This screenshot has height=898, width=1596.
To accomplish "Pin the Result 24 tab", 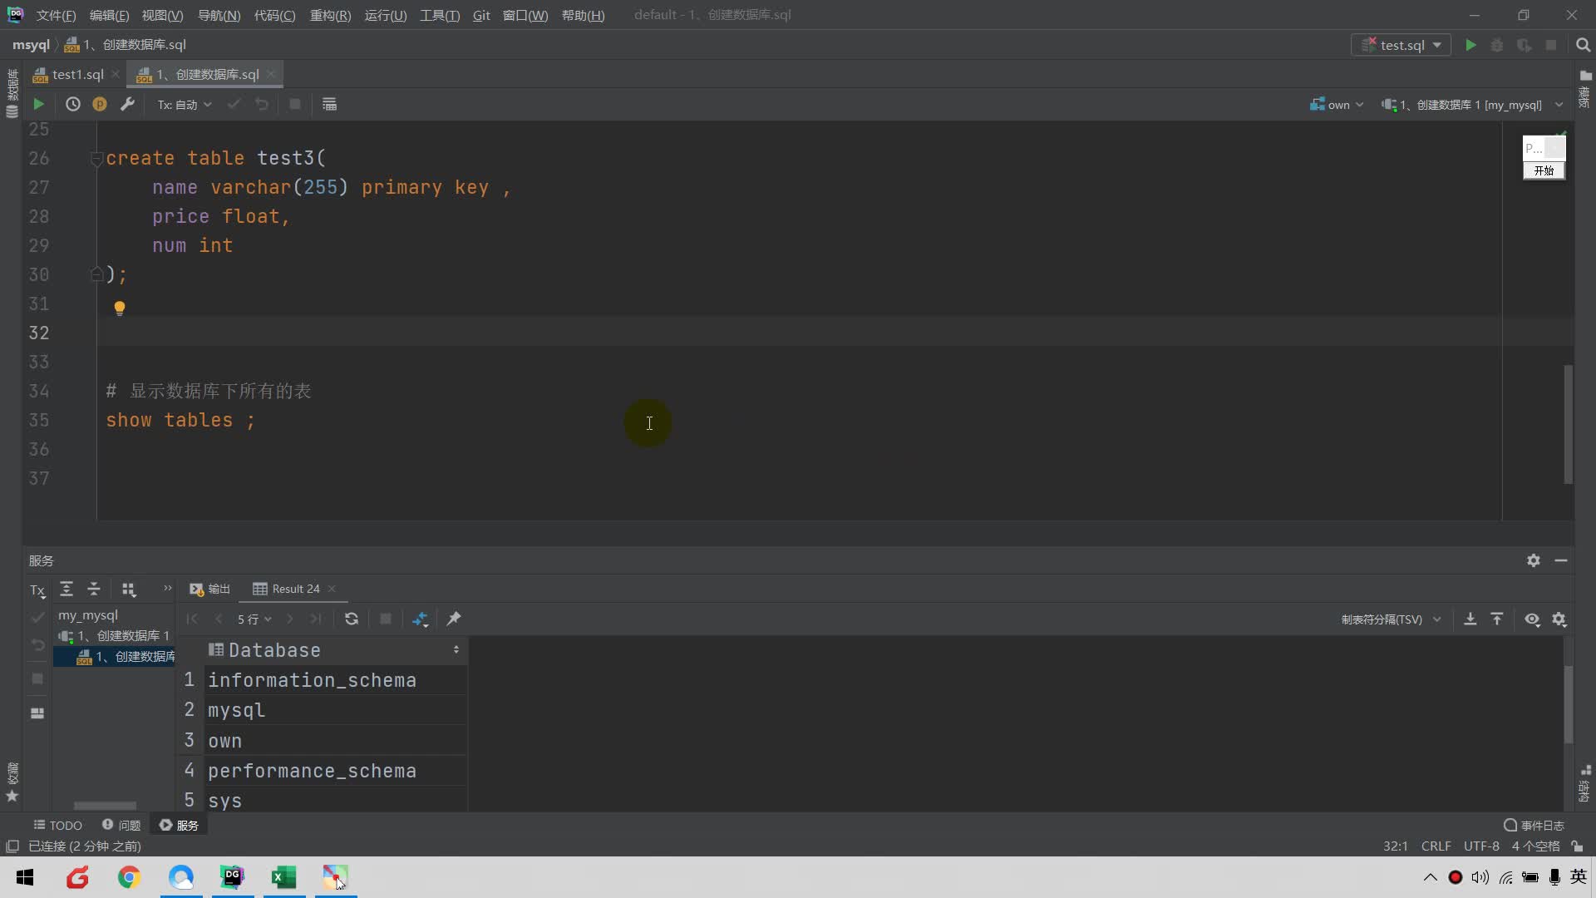I will (x=454, y=619).
